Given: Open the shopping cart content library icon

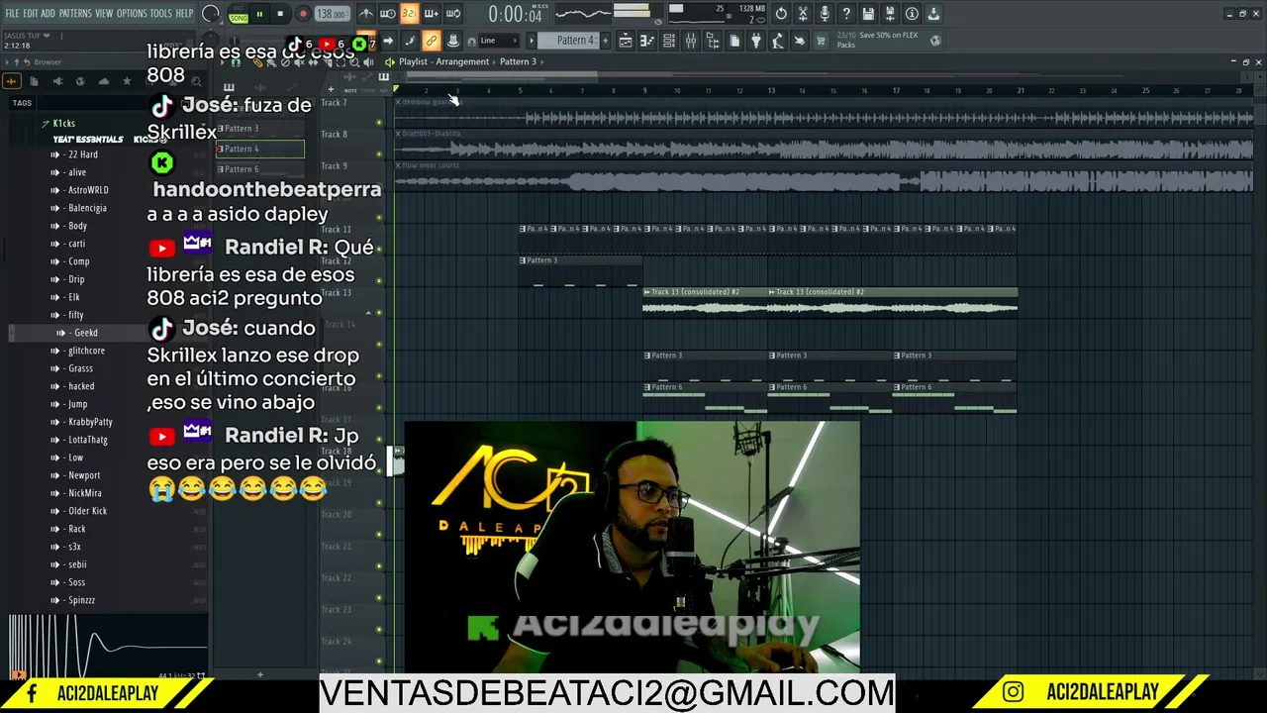Looking at the screenshot, I should click(821, 41).
